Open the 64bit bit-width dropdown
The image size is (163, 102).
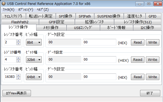point(34,77)
